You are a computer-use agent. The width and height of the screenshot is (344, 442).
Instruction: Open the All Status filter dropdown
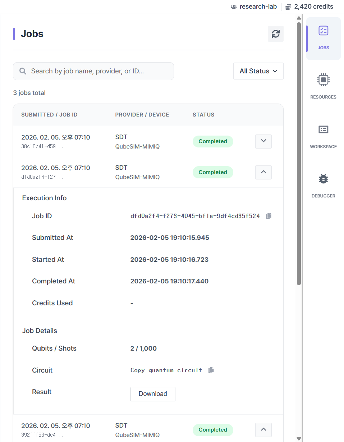coord(258,71)
